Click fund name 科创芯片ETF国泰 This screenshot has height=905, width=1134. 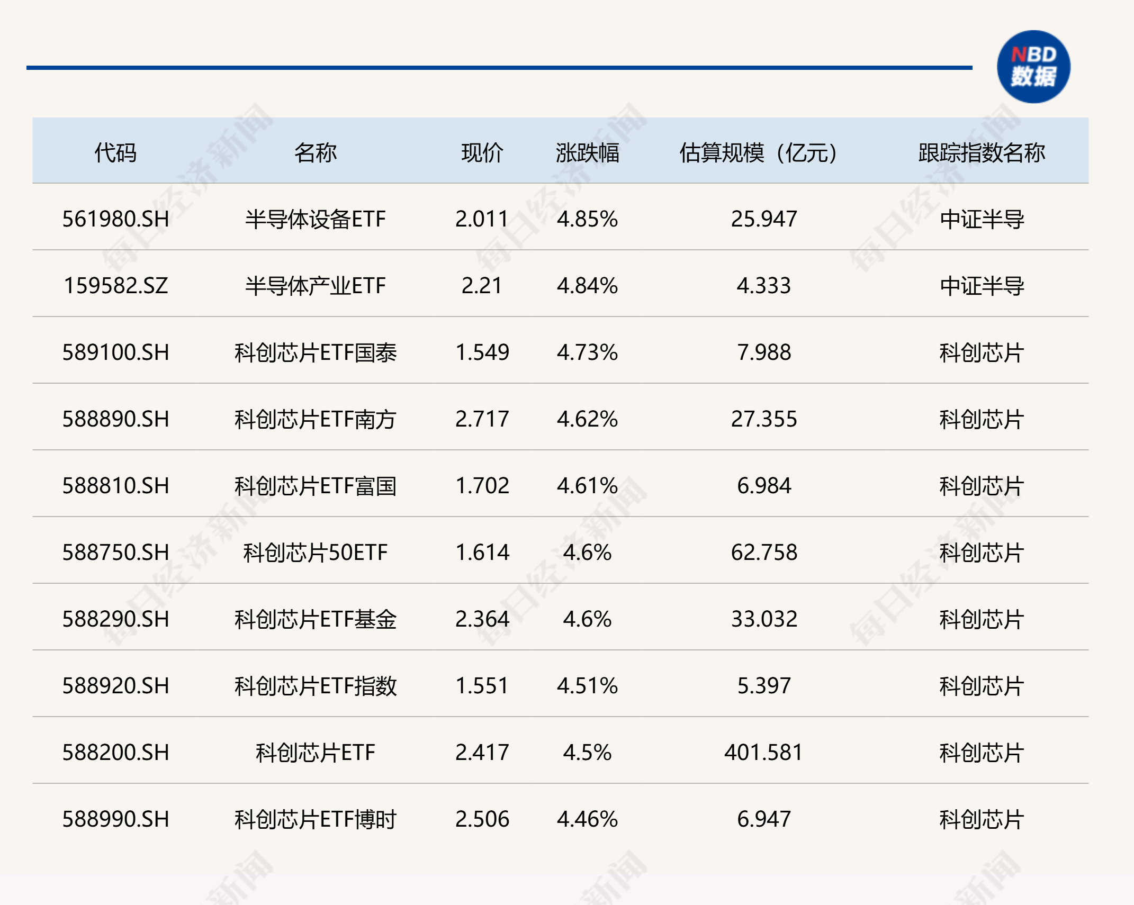315,352
